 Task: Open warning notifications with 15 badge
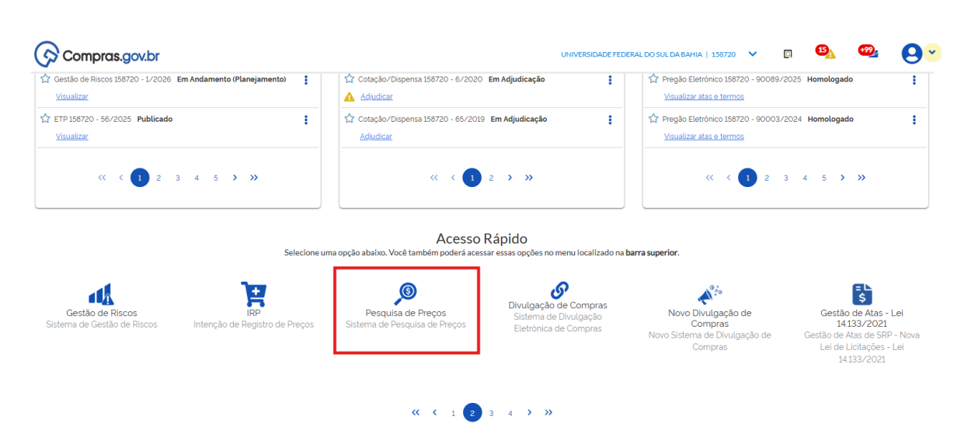click(x=827, y=53)
